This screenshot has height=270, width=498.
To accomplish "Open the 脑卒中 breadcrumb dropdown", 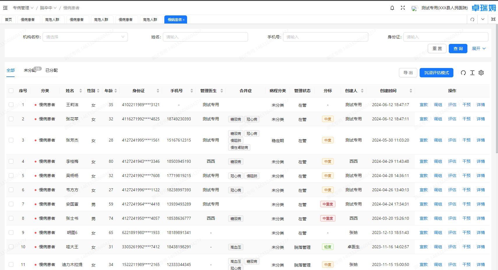I will pyautogui.click(x=48, y=8).
